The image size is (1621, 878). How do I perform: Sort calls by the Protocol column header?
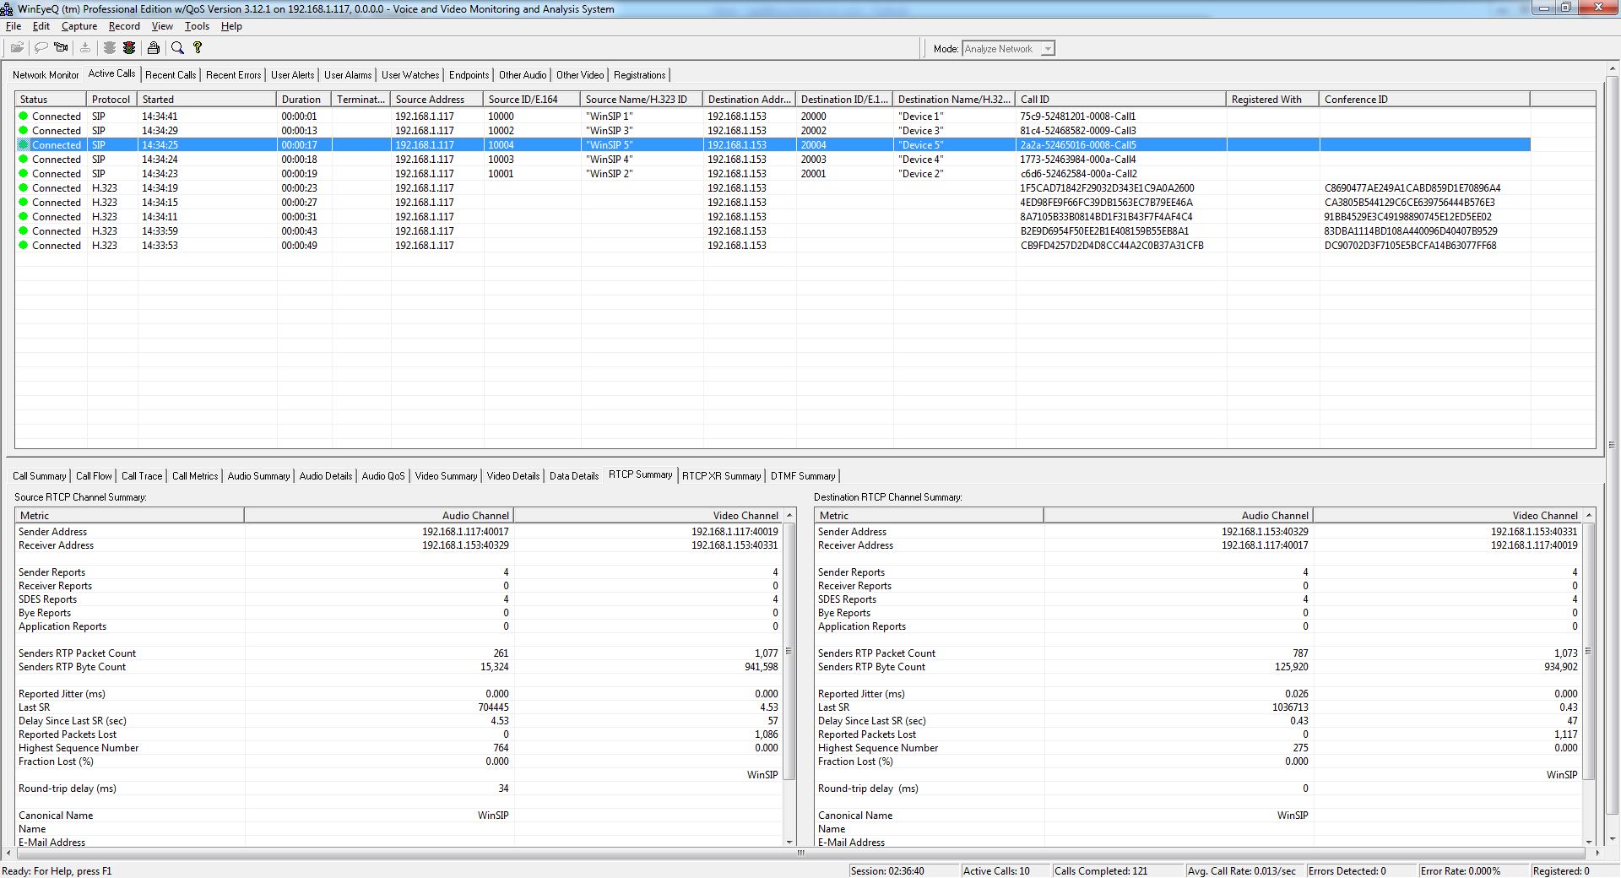(111, 100)
